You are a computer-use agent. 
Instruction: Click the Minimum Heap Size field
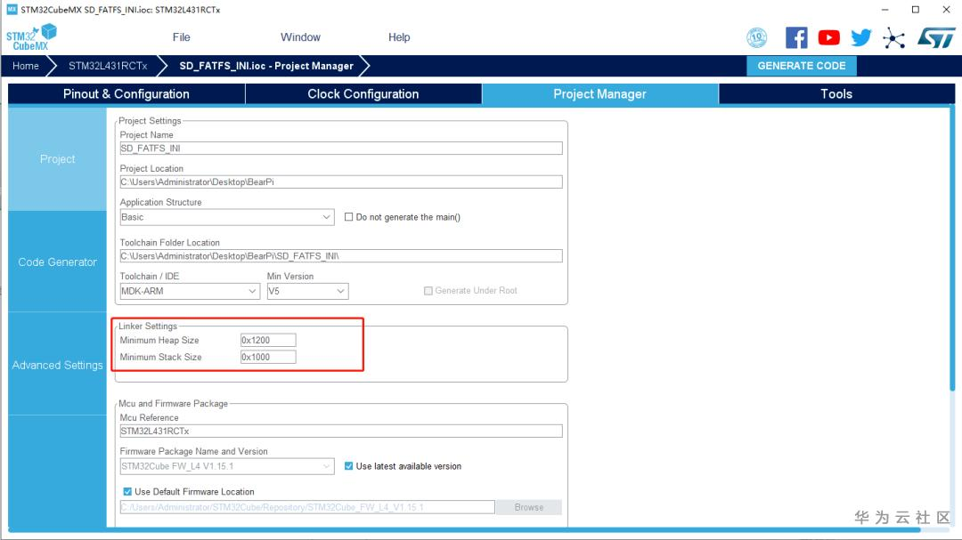pyautogui.click(x=268, y=340)
